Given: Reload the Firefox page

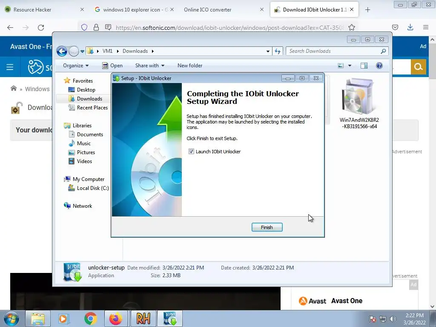Looking at the screenshot, I should (41, 28).
